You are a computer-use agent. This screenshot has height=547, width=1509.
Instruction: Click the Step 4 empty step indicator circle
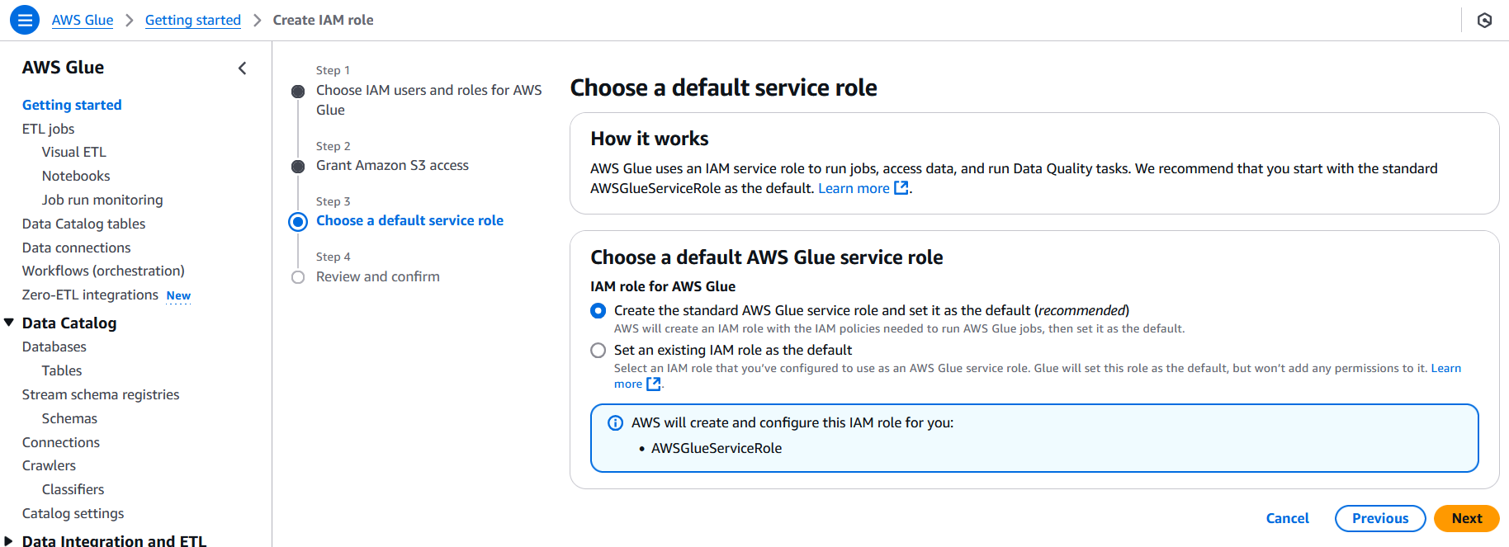[x=298, y=277]
